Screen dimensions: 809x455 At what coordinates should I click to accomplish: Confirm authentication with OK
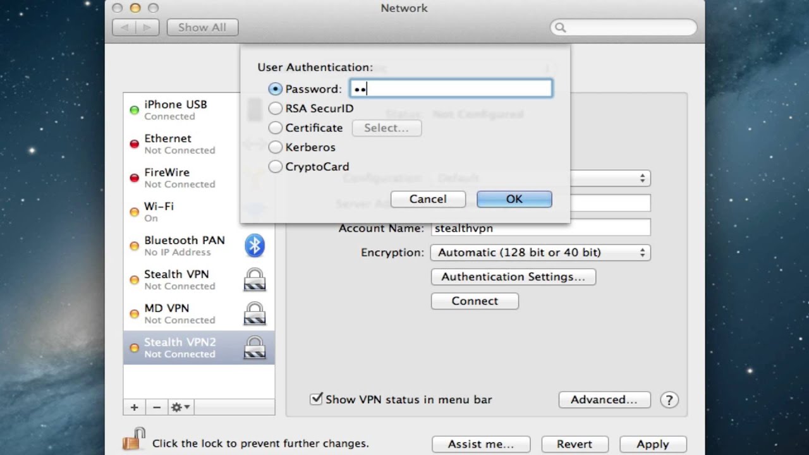[514, 199]
